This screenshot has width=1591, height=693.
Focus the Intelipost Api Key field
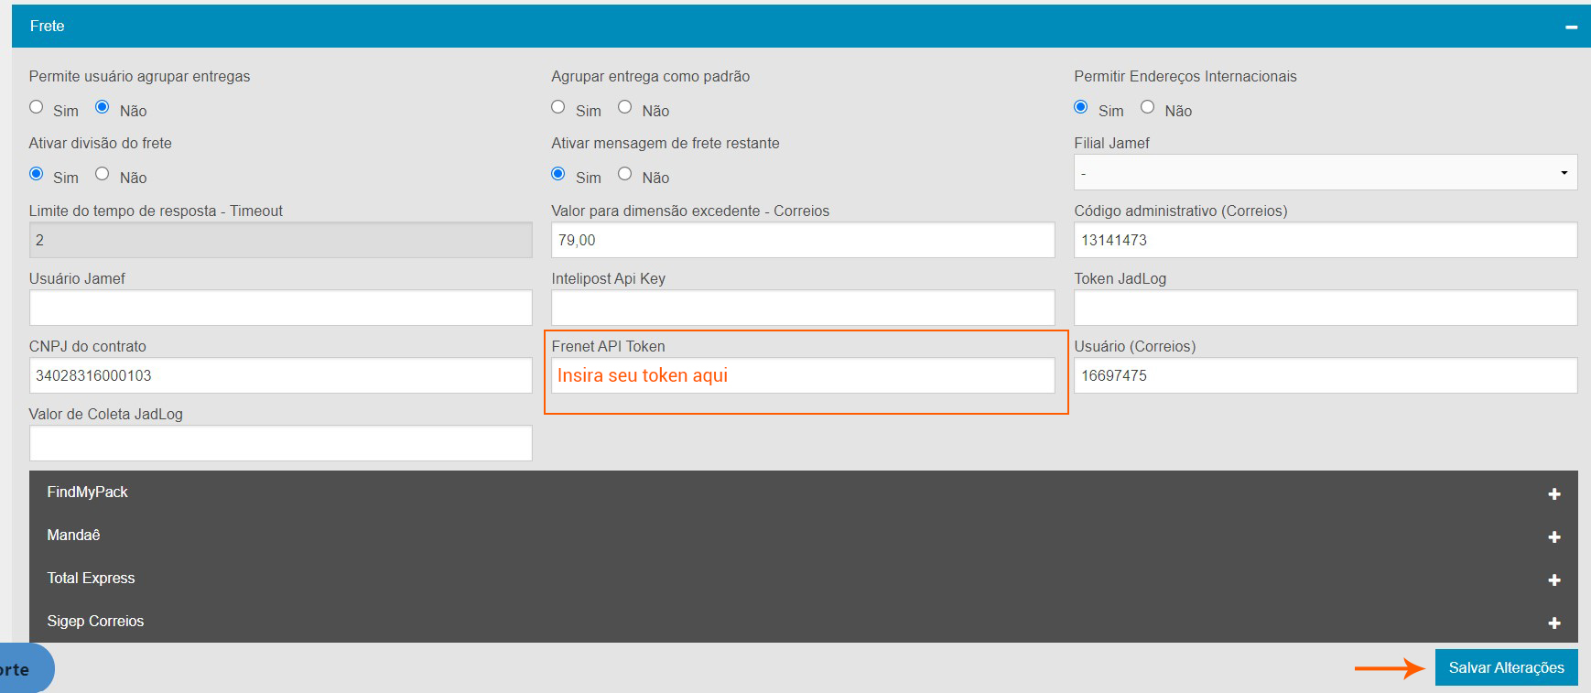point(802,308)
